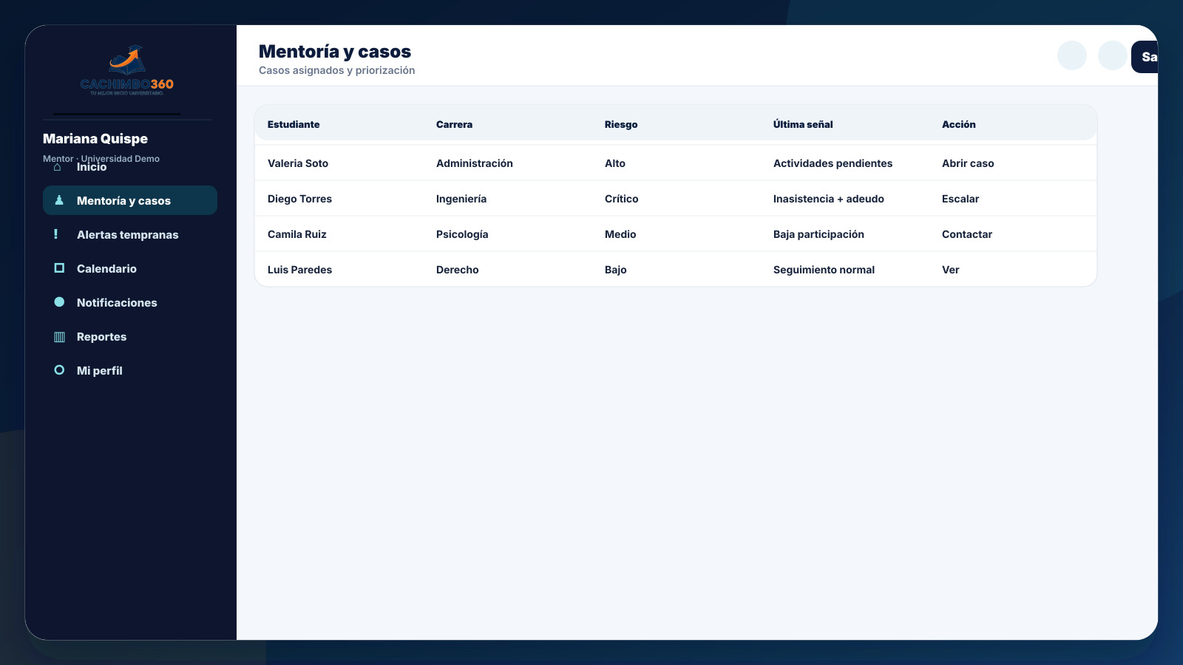Click Abrir caso for Valeria Soto
Image resolution: width=1183 pixels, height=665 pixels.
[x=968, y=163]
